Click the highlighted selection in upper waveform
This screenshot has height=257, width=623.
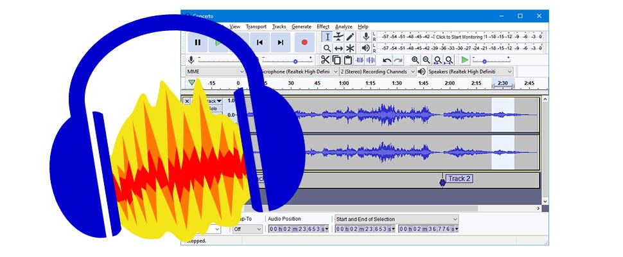pyautogui.click(x=503, y=115)
